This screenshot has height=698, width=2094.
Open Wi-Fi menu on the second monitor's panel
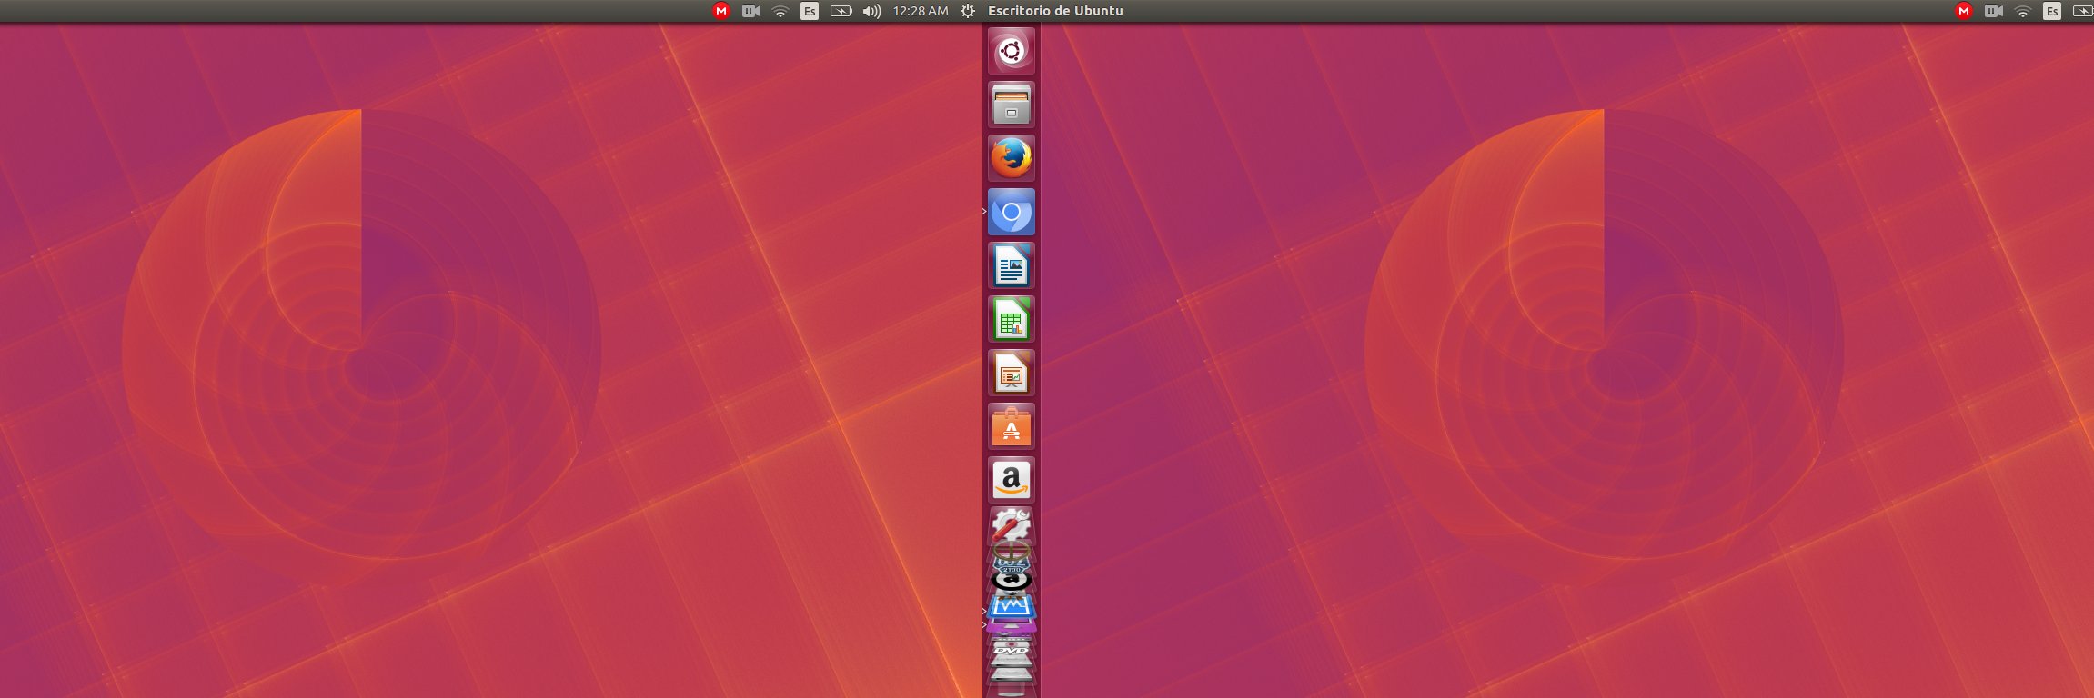coord(2022,11)
